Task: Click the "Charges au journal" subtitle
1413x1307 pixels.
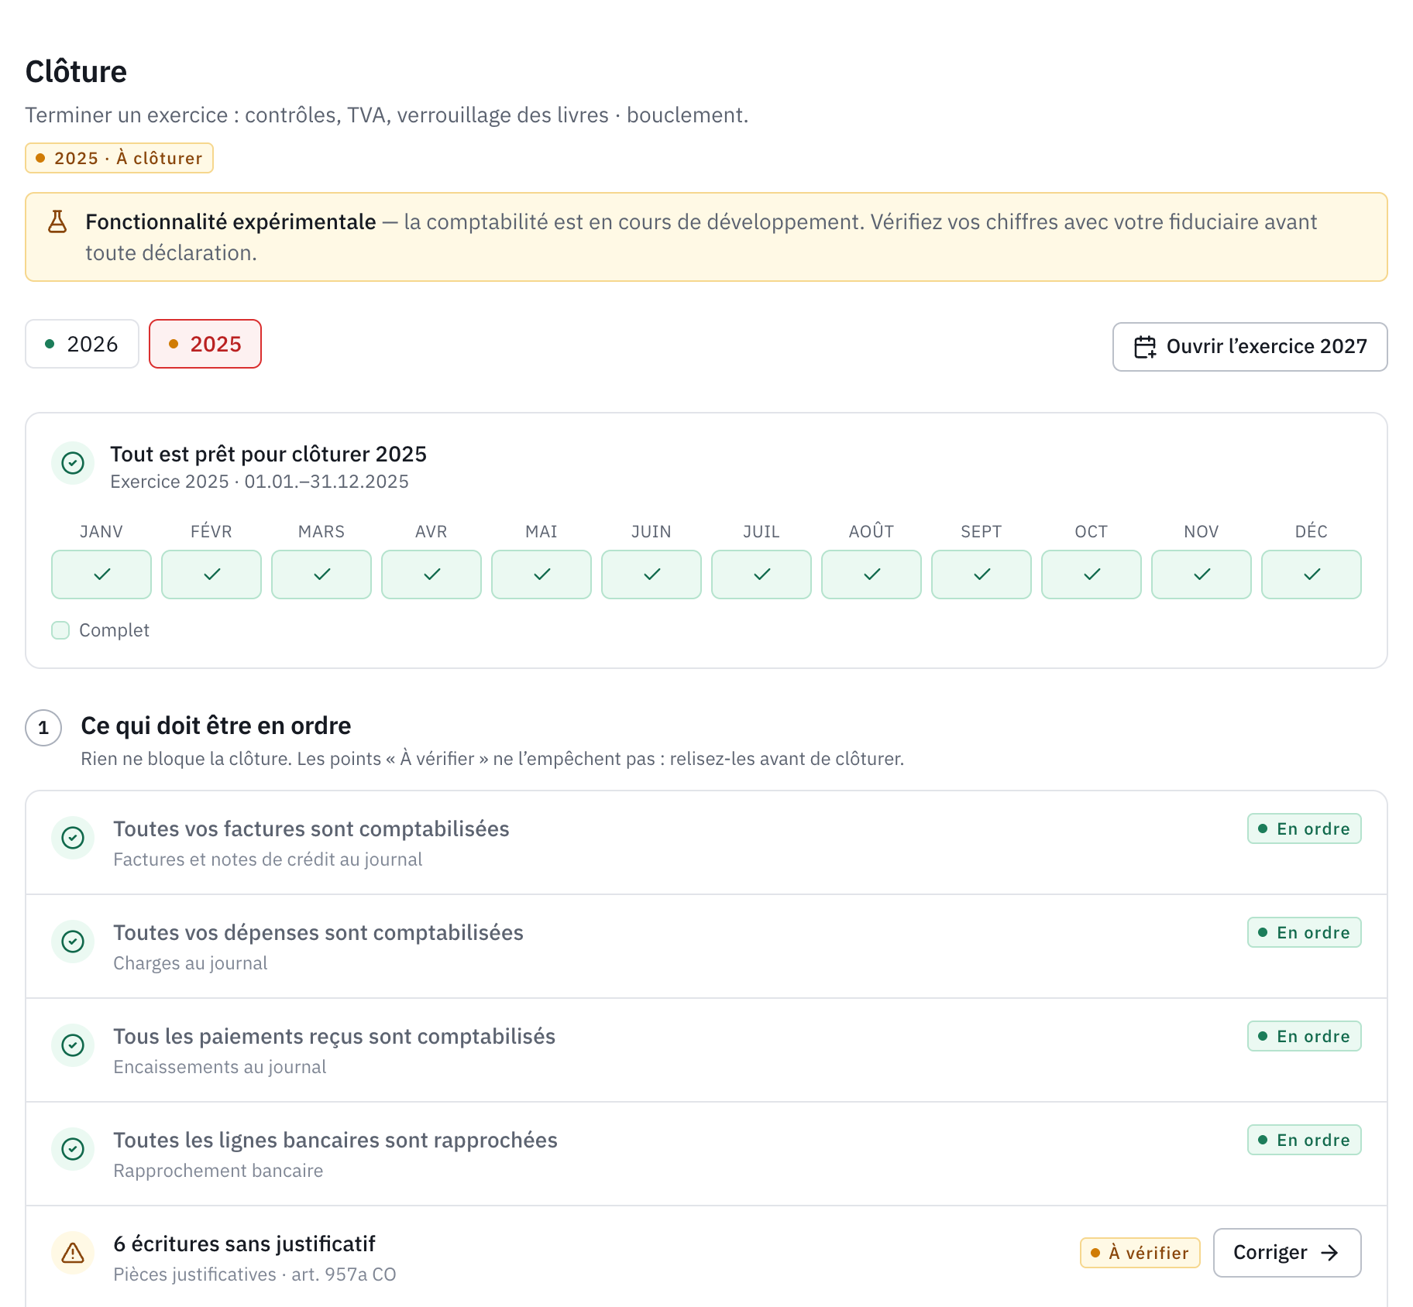Action: click(x=191, y=963)
